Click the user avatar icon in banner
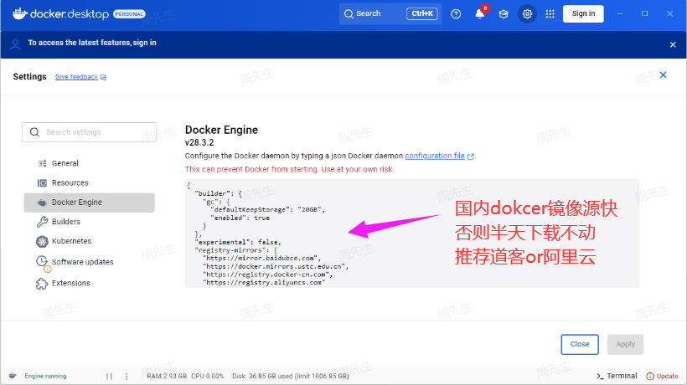 (15, 44)
